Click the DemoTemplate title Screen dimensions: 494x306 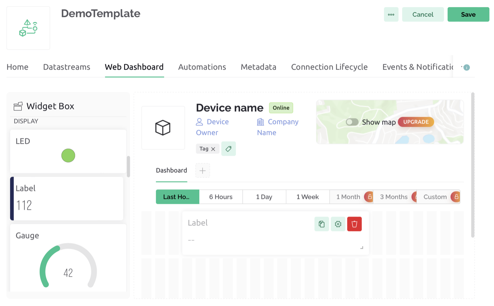101,13
